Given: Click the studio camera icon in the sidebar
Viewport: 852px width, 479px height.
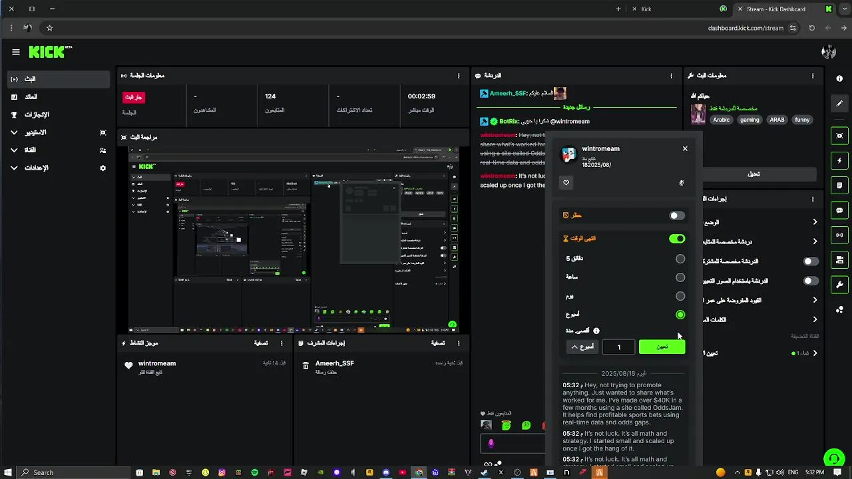Looking at the screenshot, I should [x=103, y=132].
